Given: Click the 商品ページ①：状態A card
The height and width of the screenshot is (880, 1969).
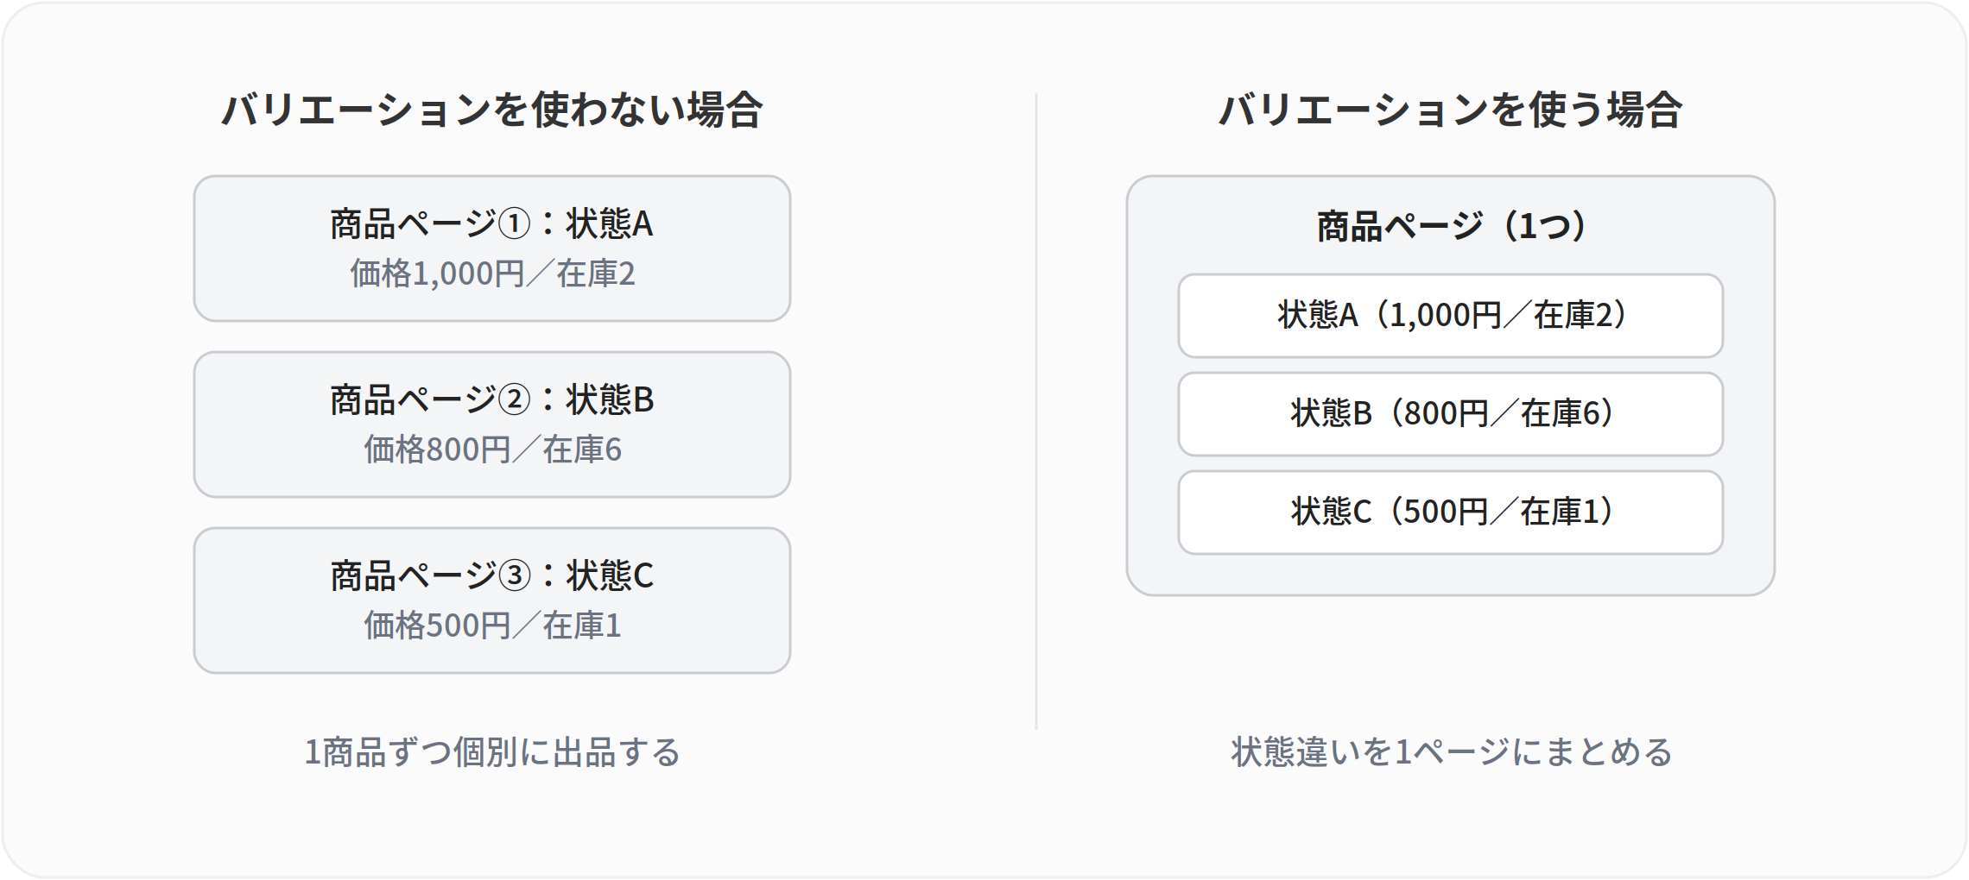Looking at the screenshot, I should 492,248.
